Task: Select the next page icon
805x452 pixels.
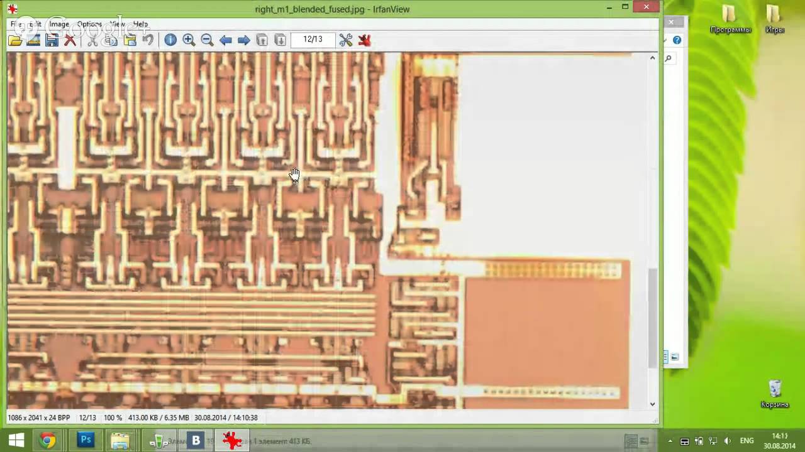Action: pyautogui.click(x=280, y=40)
